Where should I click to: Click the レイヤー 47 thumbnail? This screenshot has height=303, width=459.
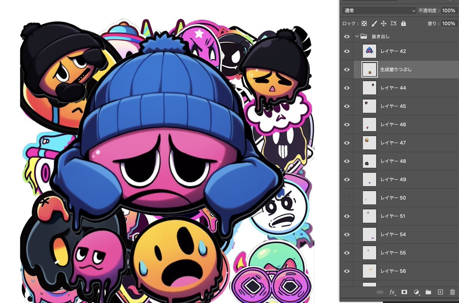(369, 143)
